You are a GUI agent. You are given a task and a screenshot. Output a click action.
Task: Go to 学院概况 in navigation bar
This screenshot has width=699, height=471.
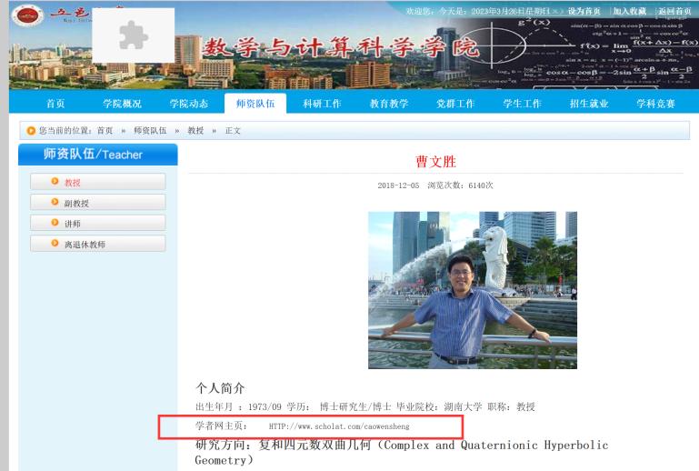[x=122, y=104]
